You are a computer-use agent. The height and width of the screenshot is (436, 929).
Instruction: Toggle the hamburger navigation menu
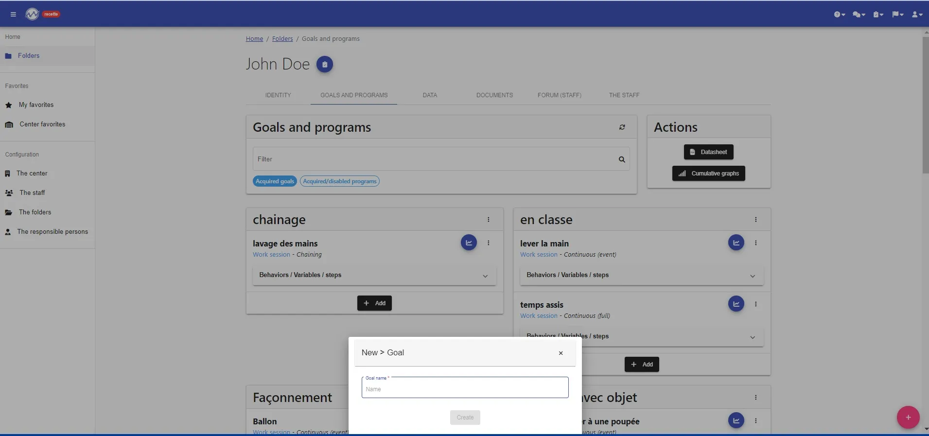click(x=13, y=14)
